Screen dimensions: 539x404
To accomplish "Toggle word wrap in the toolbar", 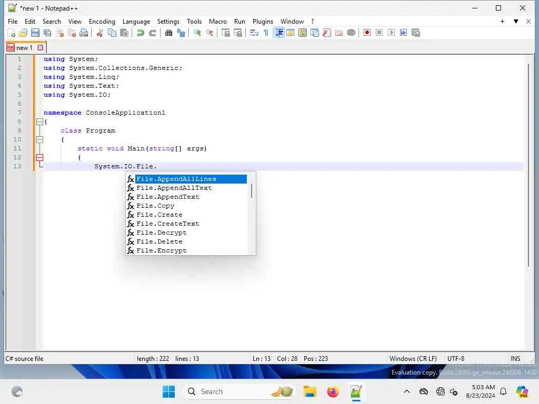I will click(x=254, y=33).
